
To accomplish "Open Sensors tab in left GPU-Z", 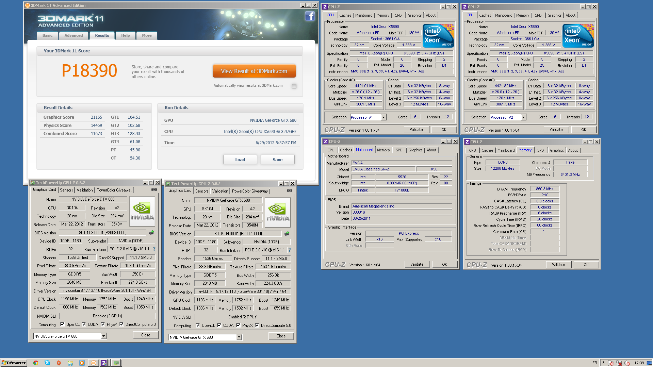I will pyautogui.click(x=66, y=190).
